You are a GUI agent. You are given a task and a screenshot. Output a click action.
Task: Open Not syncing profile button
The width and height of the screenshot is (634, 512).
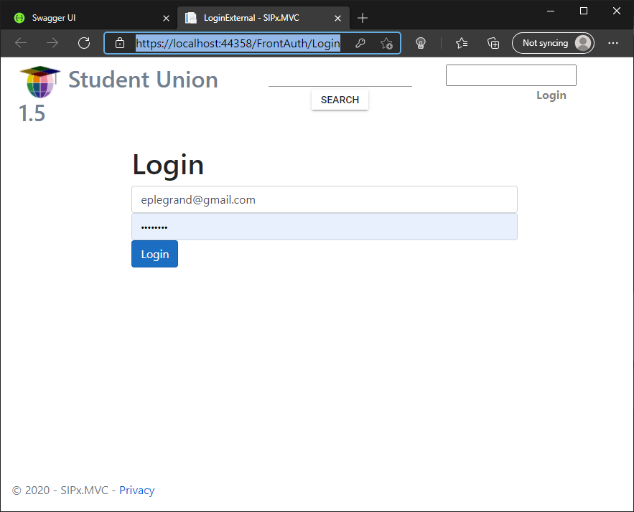[x=553, y=43]
